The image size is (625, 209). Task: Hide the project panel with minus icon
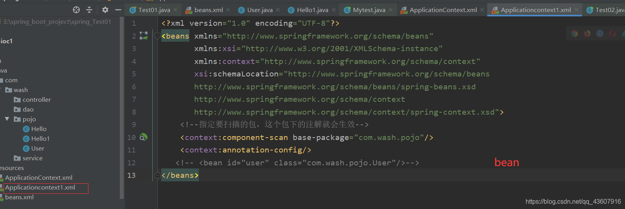[x=118, y=10]
